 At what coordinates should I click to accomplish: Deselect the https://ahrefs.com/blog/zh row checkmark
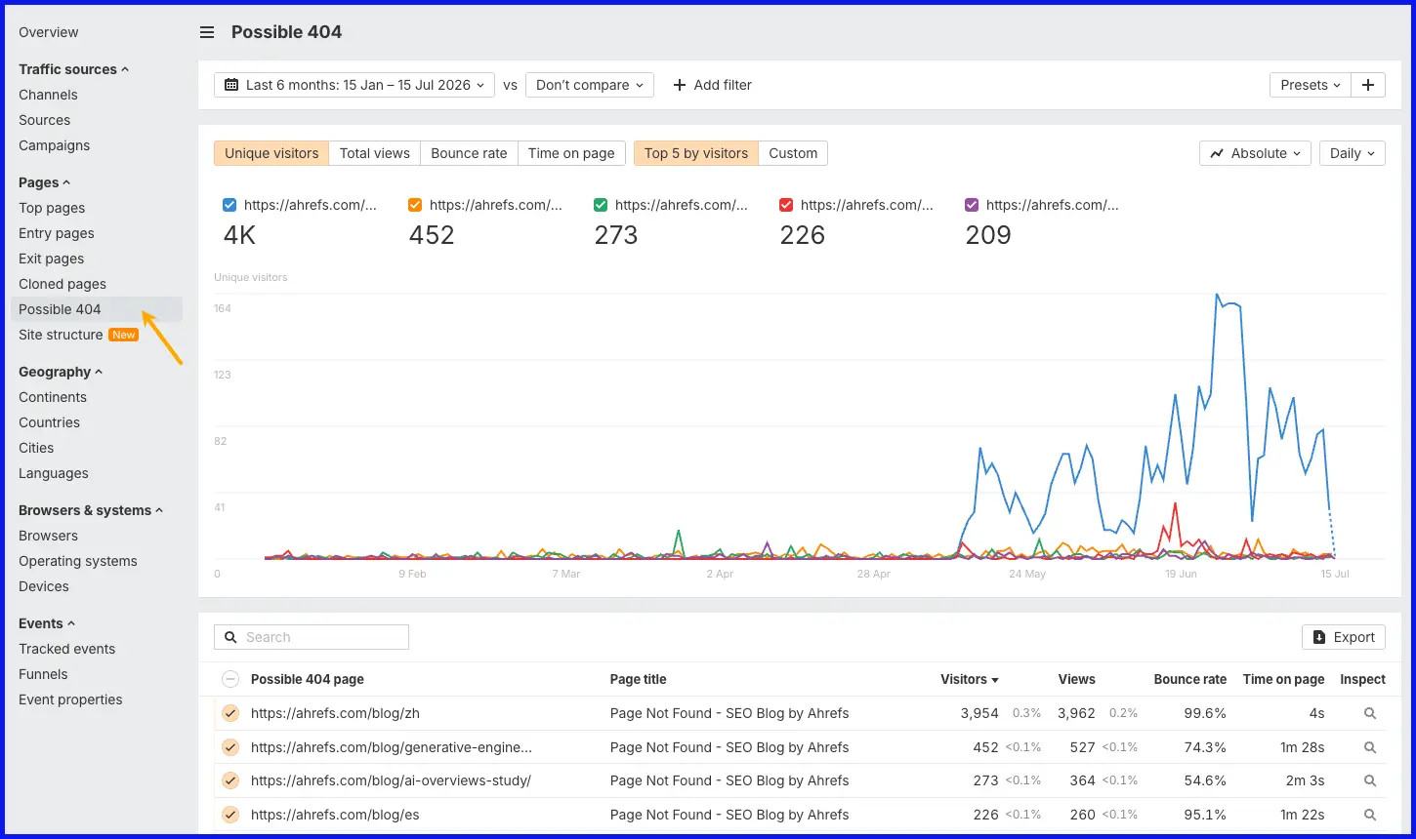[230, 713]
